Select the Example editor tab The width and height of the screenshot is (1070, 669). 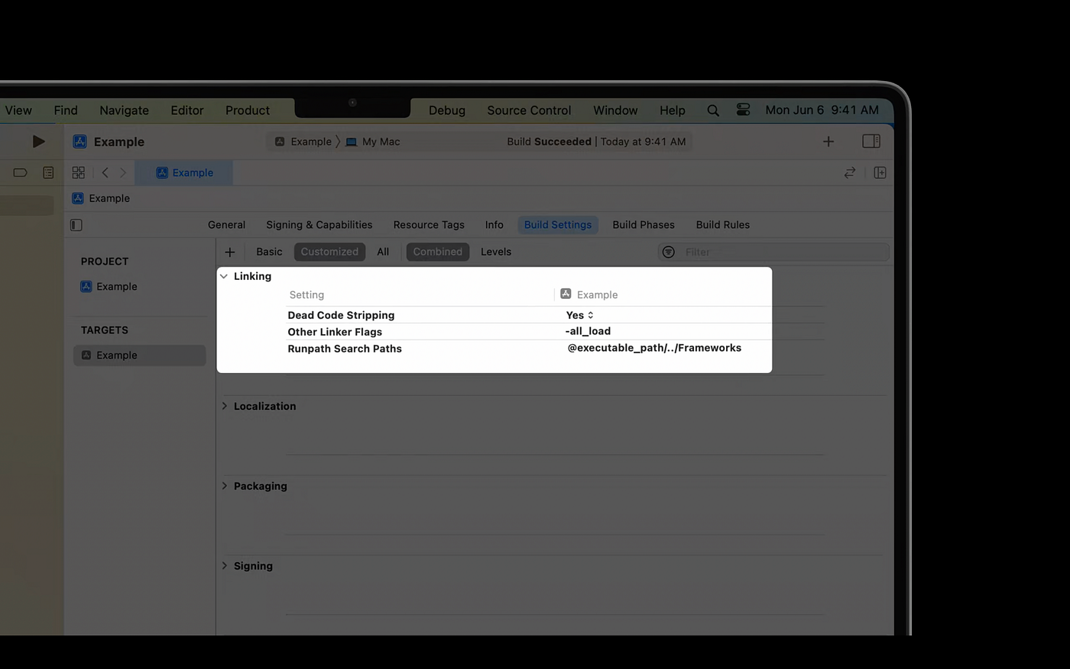point(184,173)
